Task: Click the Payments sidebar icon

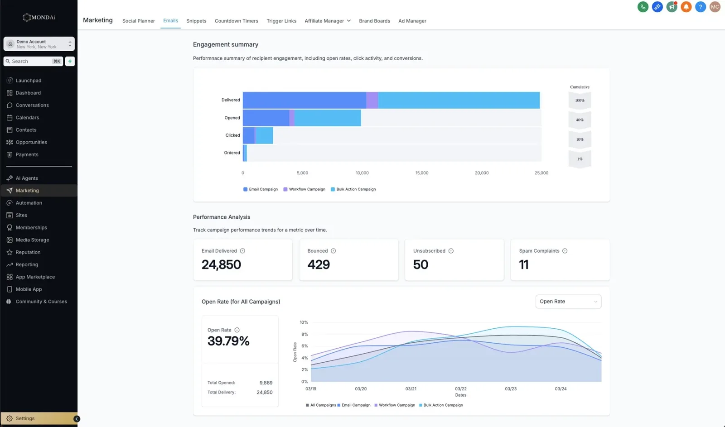Action: click(10, 154)
